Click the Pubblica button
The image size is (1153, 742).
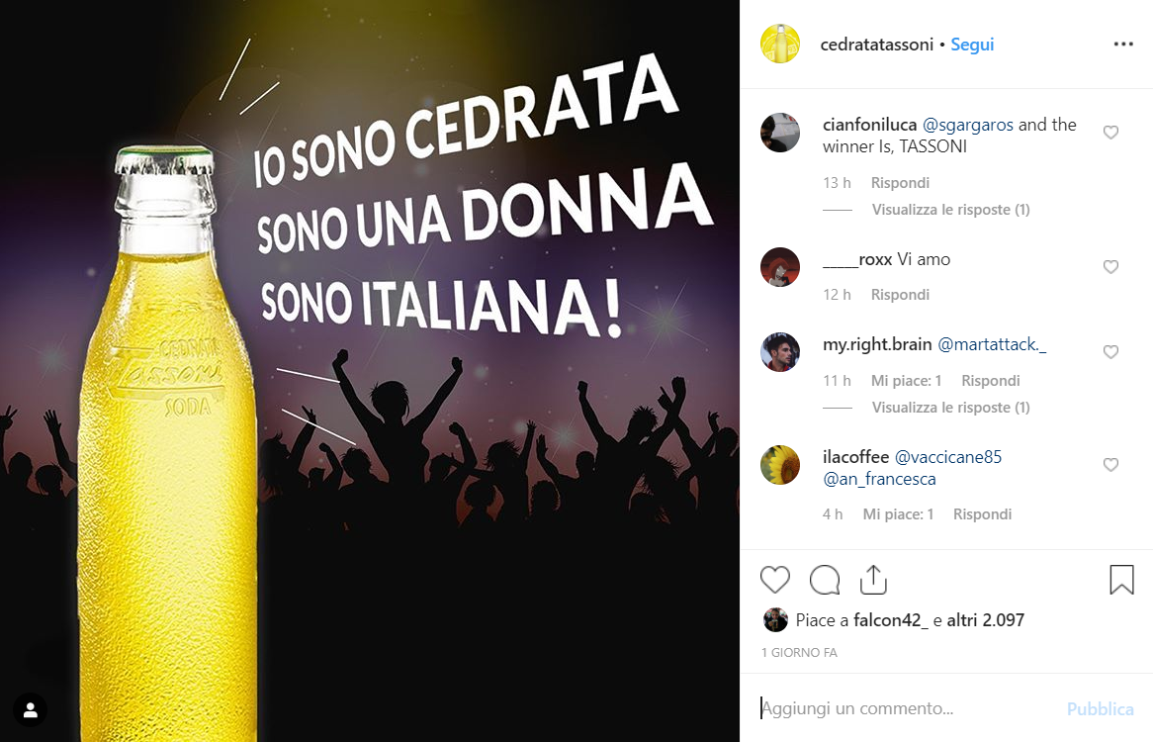[1100, 709]
